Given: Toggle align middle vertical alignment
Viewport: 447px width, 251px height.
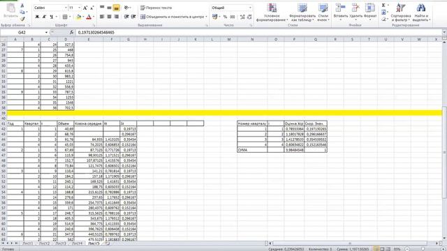Looking at the screenshot, I should pyautogui.click(x=109, y=8).
